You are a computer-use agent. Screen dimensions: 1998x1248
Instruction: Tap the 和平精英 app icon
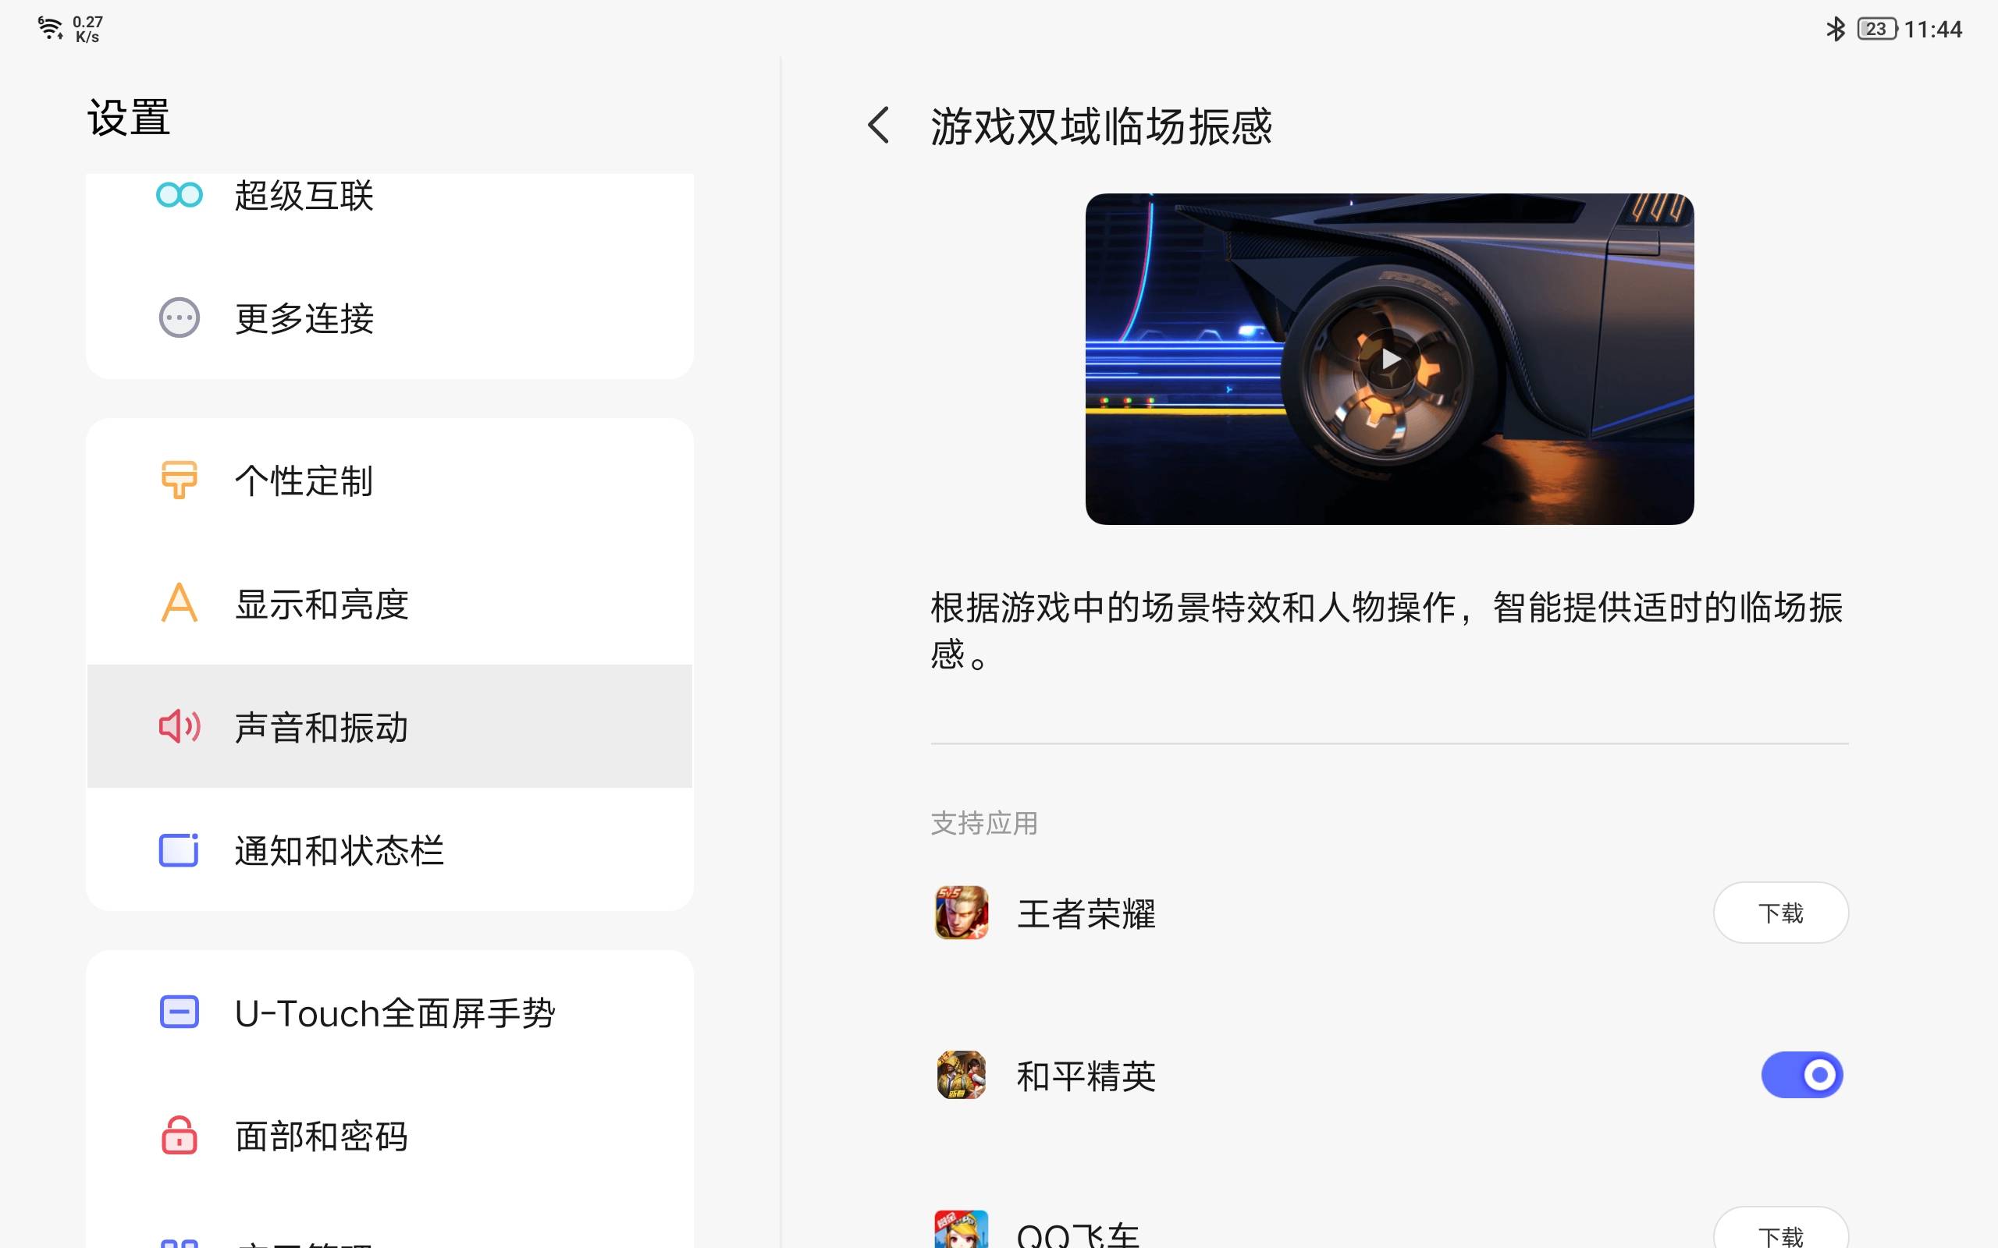click(961, 1075)
